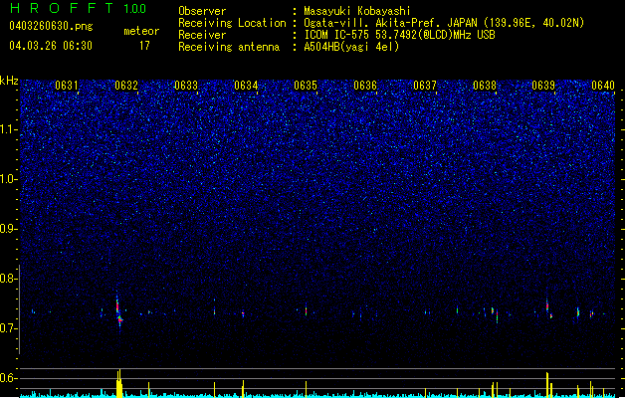Image resolution: width=626 pixels, height=398 pixels.
Task: Click the 'Receiver' field label
Action: point(202,35)
